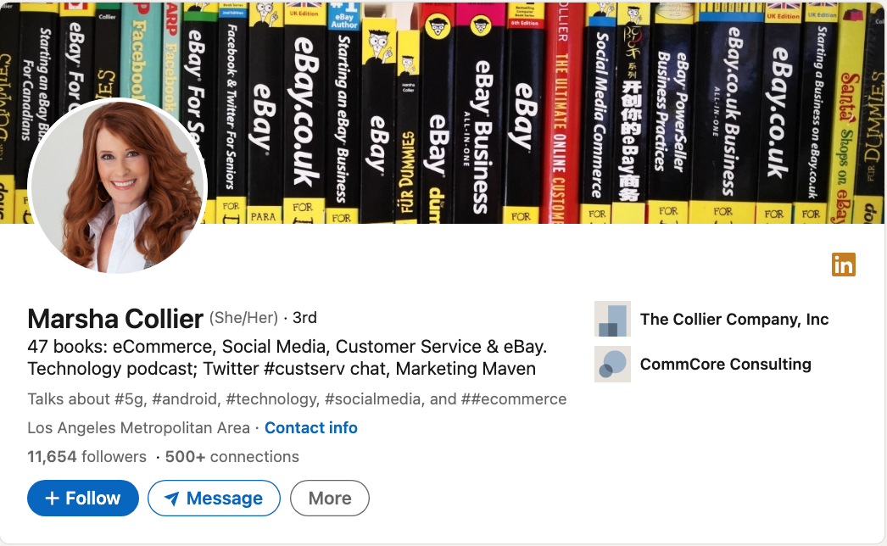Click the LinkedIn premium badge icon
The image size is (887, 546).
click(844, 265)
